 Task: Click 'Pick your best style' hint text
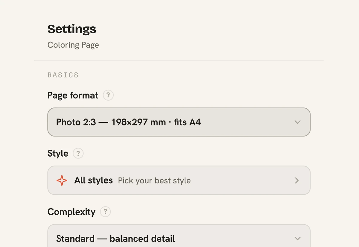(x=154, y=181)
